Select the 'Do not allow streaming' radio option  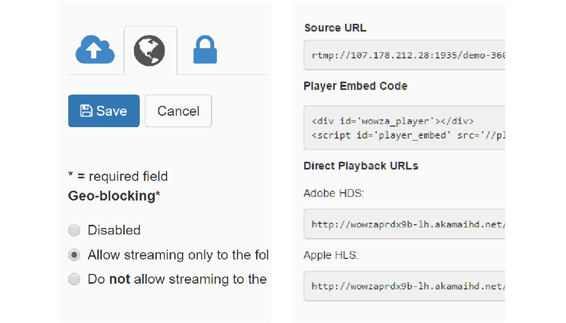pos(75,280)
